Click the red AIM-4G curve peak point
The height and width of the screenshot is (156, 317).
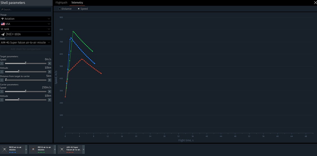(82, 59)
